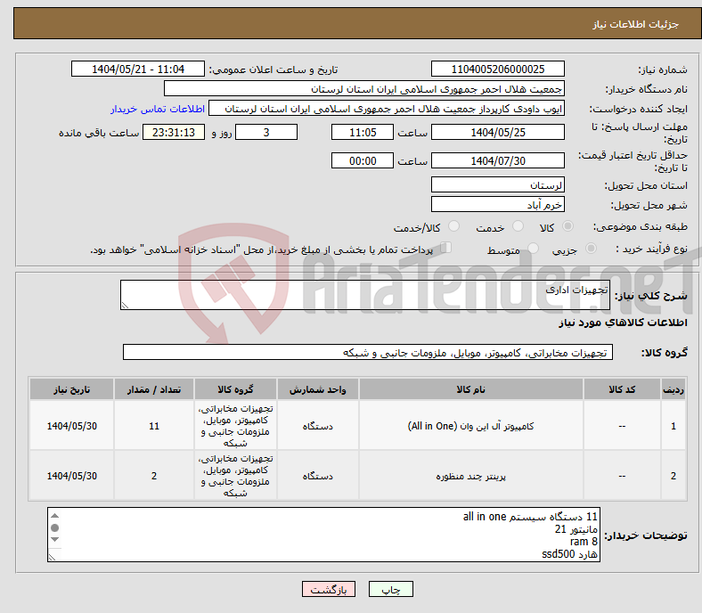Click the need number field 1104005206000025
702x613 pixels.
(x=497, y=69)
